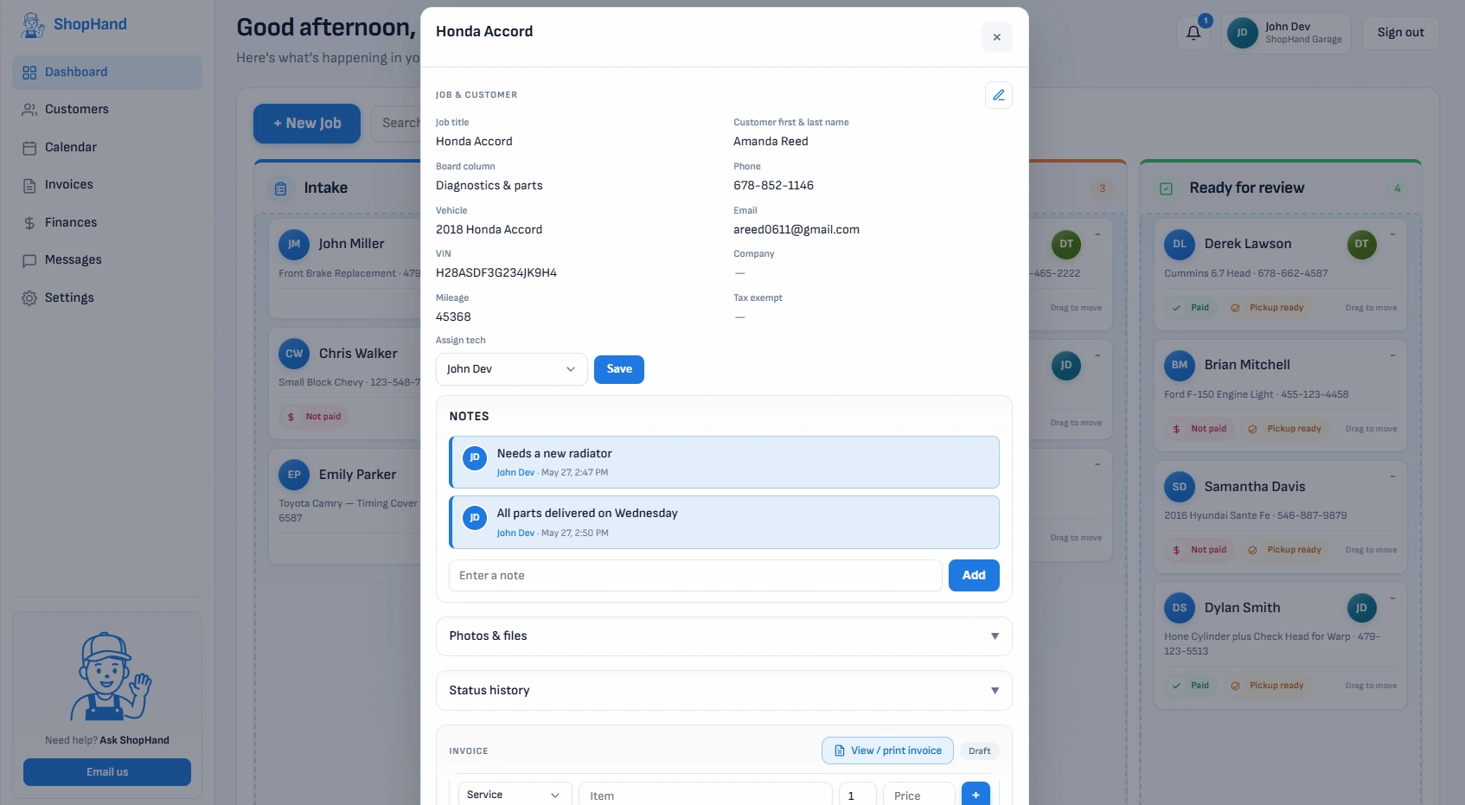Click the Customers people icon
The height and width of the screenshot is (805, 1465).
click(29, 110)
